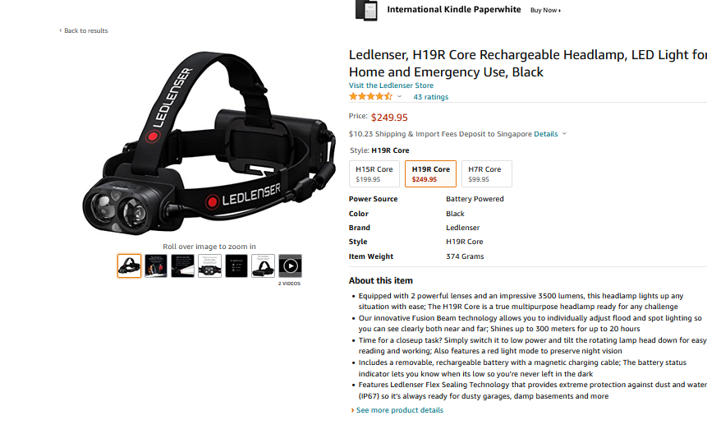Pick the H7R Core style option
The image size is (707, 434).
point(486,173)
